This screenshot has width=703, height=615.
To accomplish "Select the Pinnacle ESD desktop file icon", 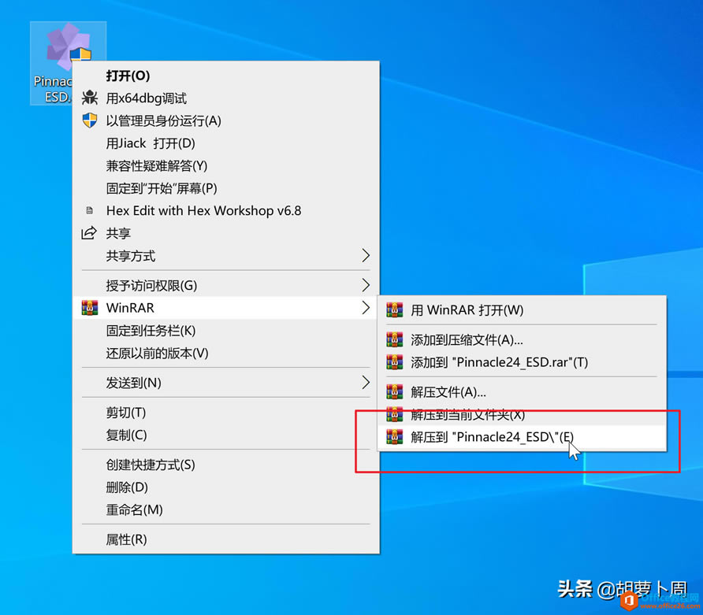I will pos(68,63).
